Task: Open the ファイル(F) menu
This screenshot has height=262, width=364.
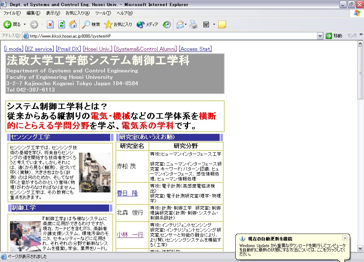Action: pyautogui.click(x=12, y=13)
